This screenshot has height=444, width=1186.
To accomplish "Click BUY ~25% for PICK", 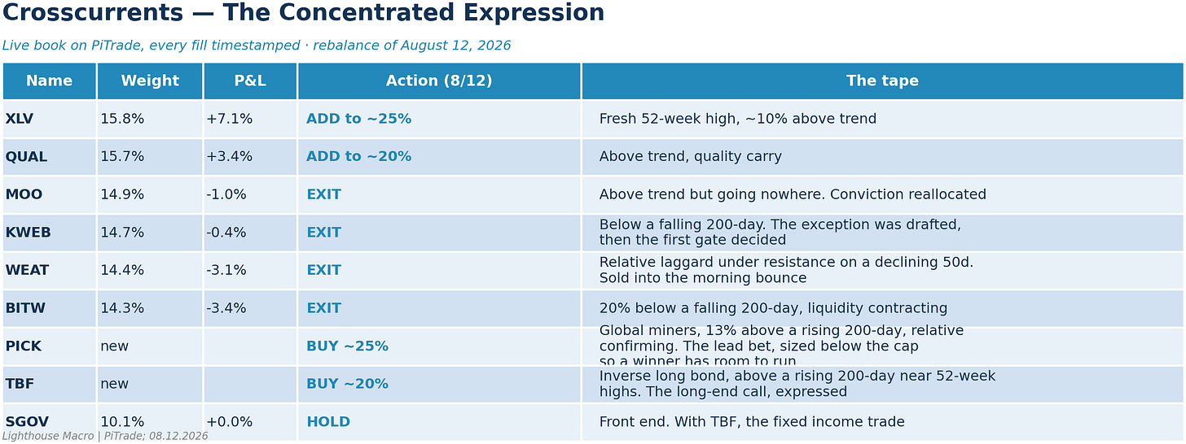I will [347, 346].
